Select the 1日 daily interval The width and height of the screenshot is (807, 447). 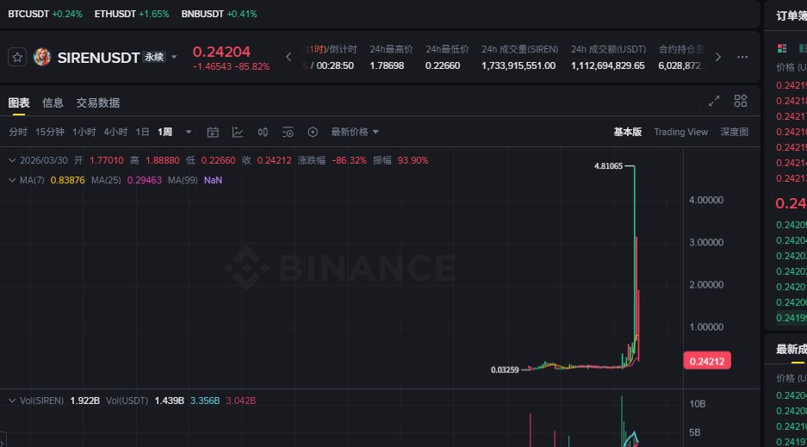tap(143, 132)
